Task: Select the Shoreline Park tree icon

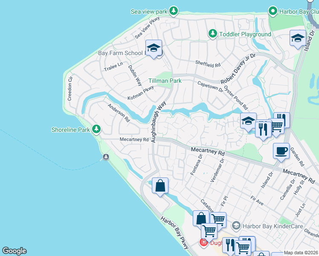Action: [96, 129]
